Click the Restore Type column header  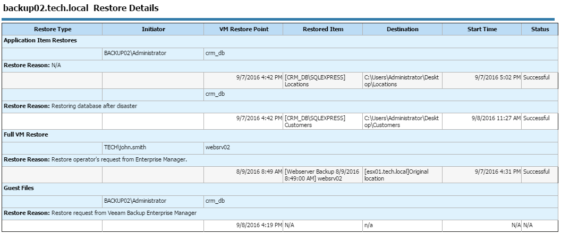coord(53,29)
